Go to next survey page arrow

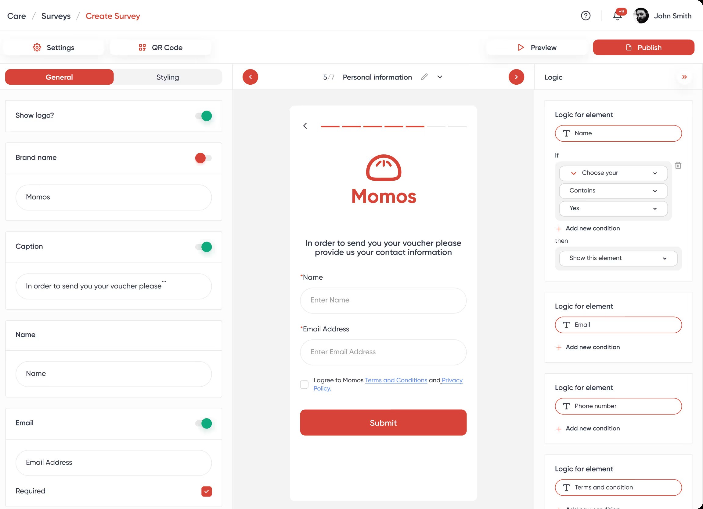(516, 77)
